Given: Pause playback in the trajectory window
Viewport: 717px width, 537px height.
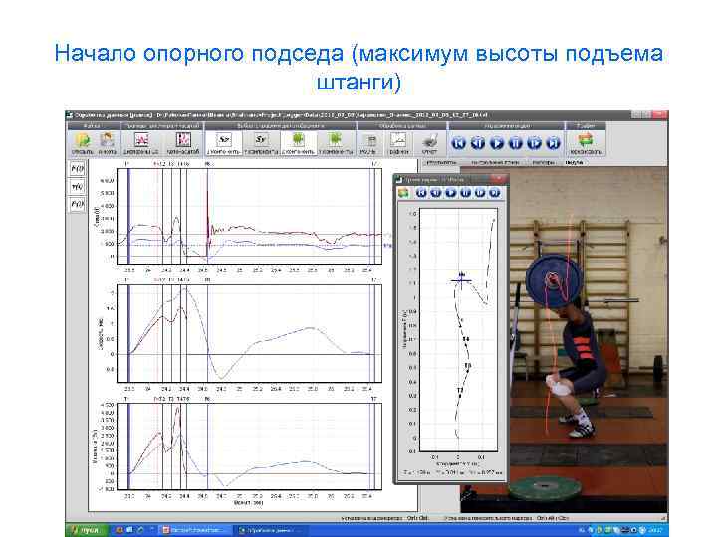Looking at the screenshot, I should point(465,193).
